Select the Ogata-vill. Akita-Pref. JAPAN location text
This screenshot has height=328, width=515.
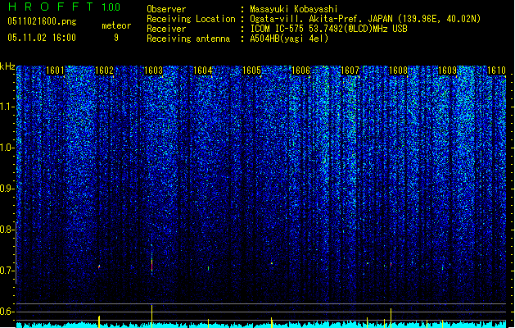click(x=365, y=19)
